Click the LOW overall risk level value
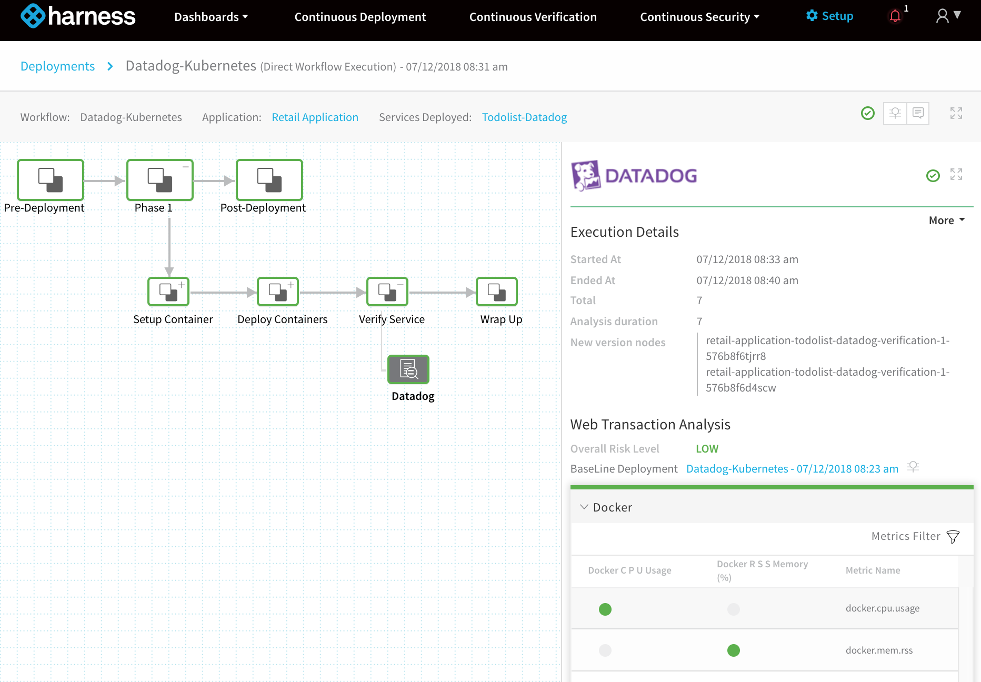The height and width of the screenshot is (682, 981). click(707, 449)
